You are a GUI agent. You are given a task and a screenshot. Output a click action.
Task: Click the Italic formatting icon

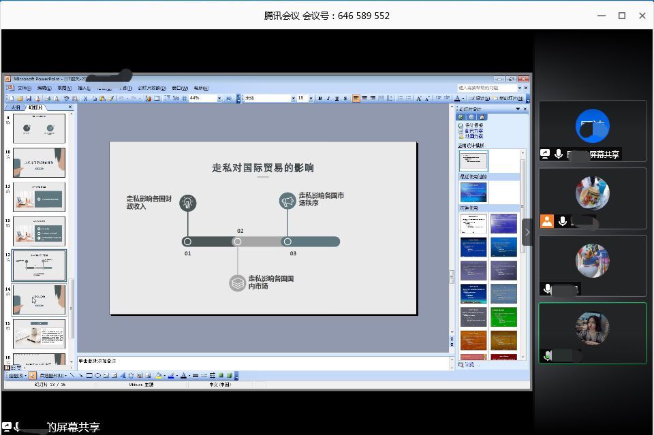[x=328, y=98]
